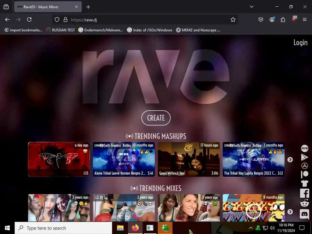
Task: View site security padlock info
Action: point(66,20)
